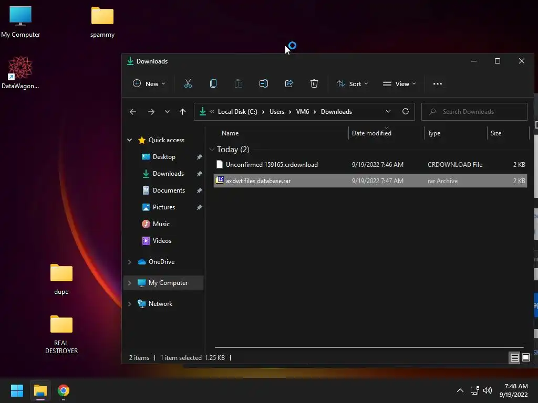Select the spammy desktop folder
Image resolution: width=538 pixels, height=403 pixels.
coord(102,22)
